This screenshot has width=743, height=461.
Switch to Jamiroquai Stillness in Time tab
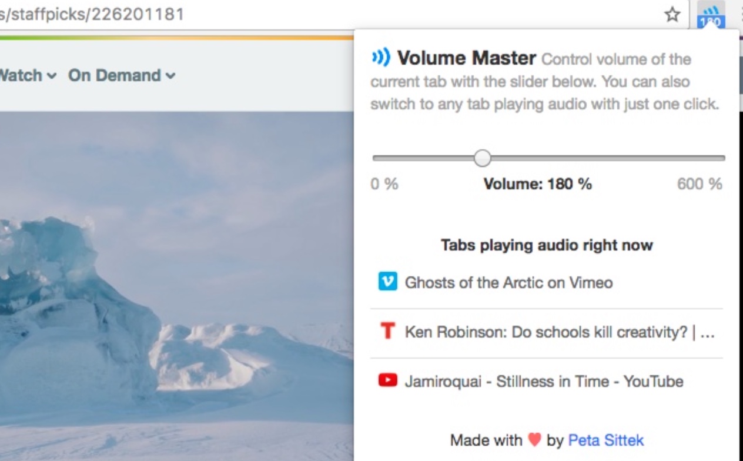point(544,382)
